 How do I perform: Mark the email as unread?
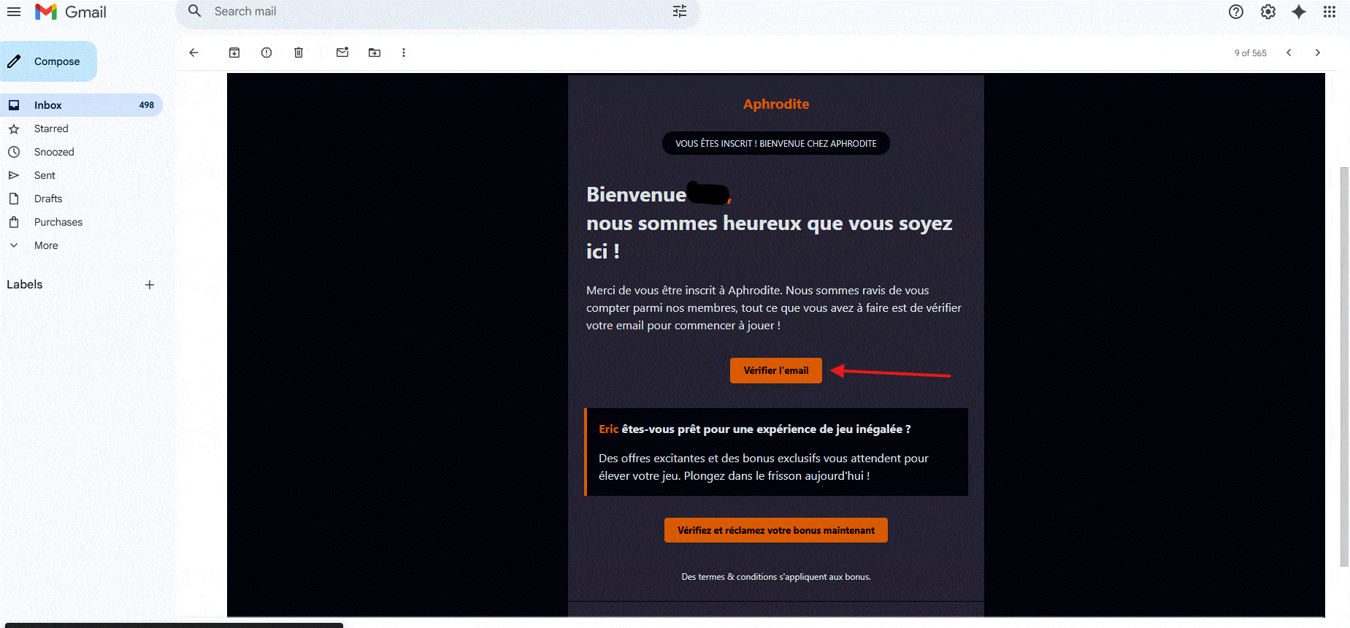tap(342, 53)
